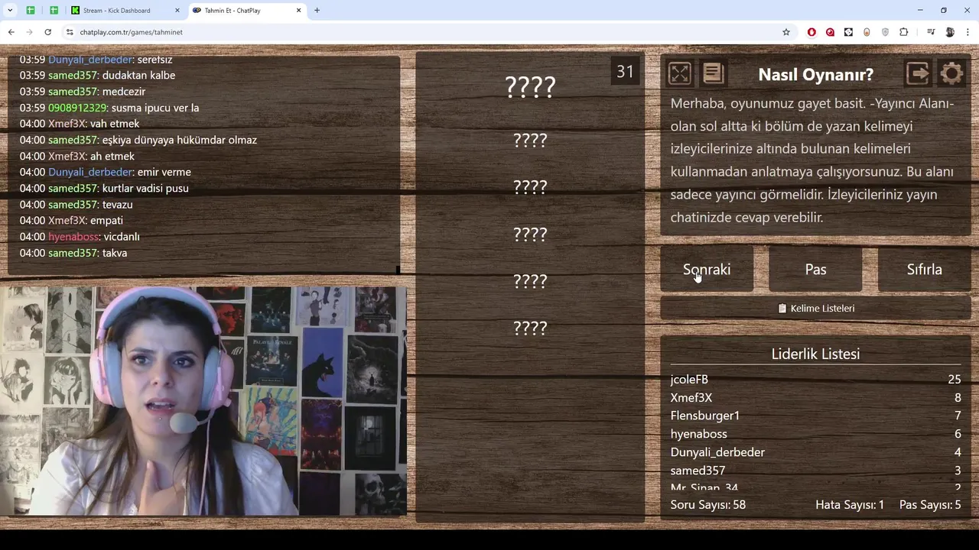The image size is (979, 550).
Task: Click the large top ???? hidden word
Action: (530, 87)
